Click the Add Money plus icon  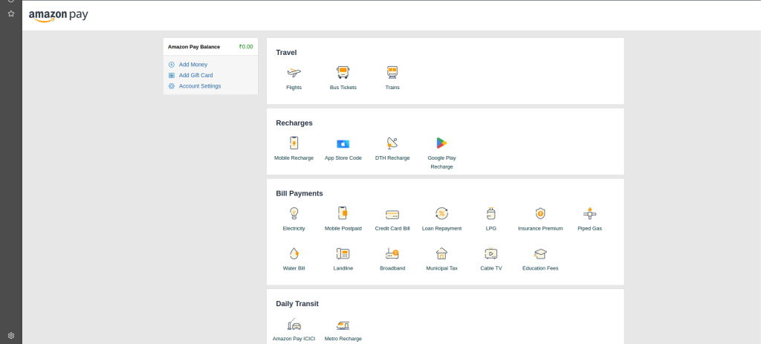click(172, 65)
